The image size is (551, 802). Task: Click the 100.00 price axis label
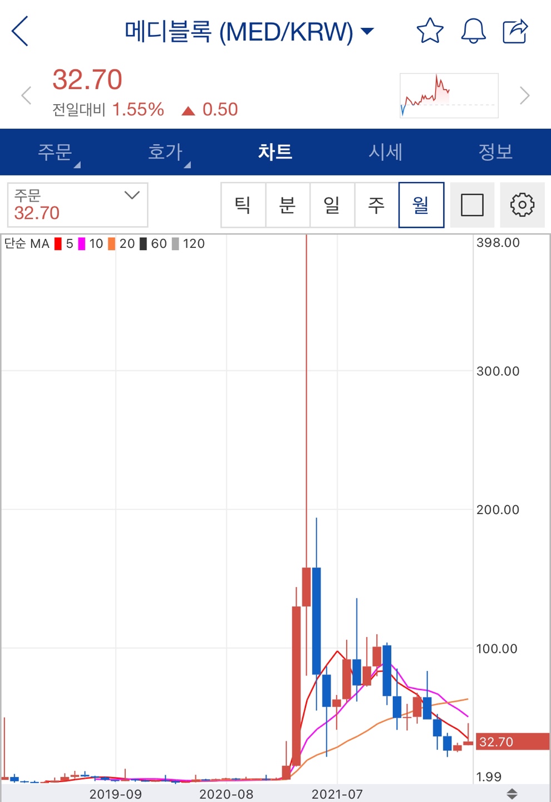(497, 649)
